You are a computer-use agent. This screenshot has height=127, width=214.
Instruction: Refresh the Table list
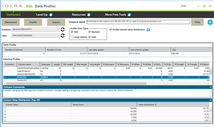[x=63, y=36]
